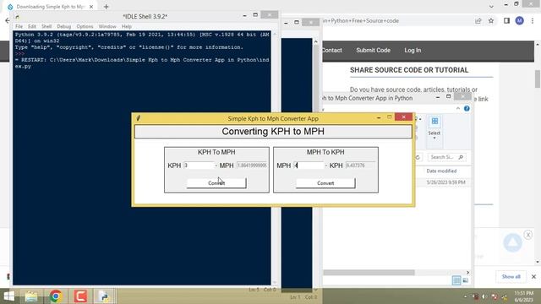Open the Help menu in IDLE Shell
541x304 pixels.
click(x=127, y=26)
